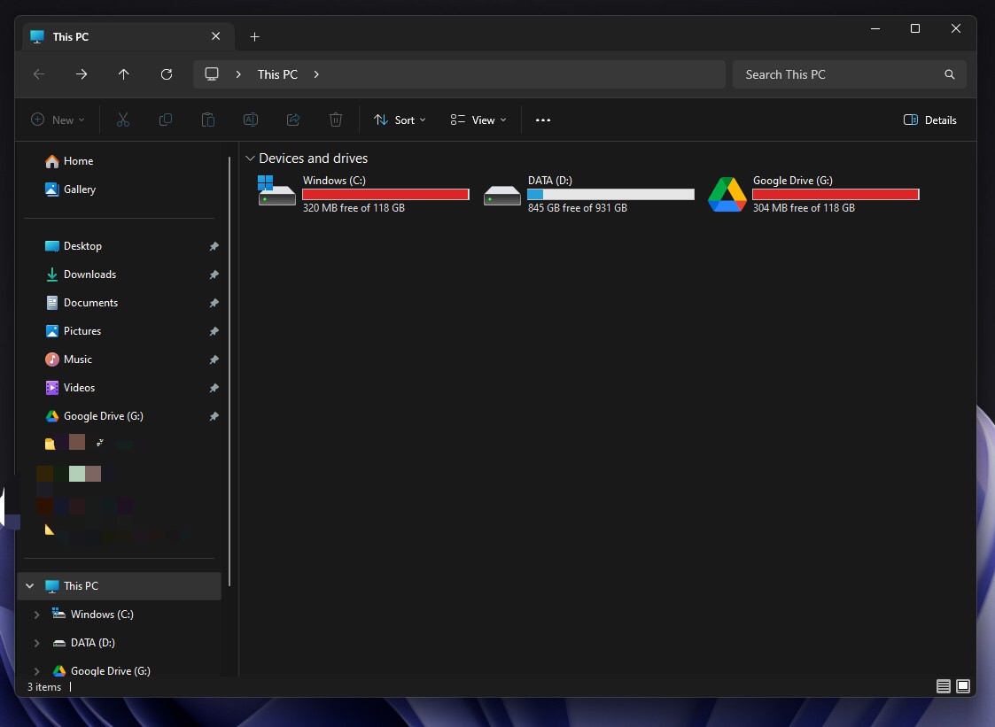The image size is (995, 727).
Task: Toggle the Details pane
Action: point(929,120)
